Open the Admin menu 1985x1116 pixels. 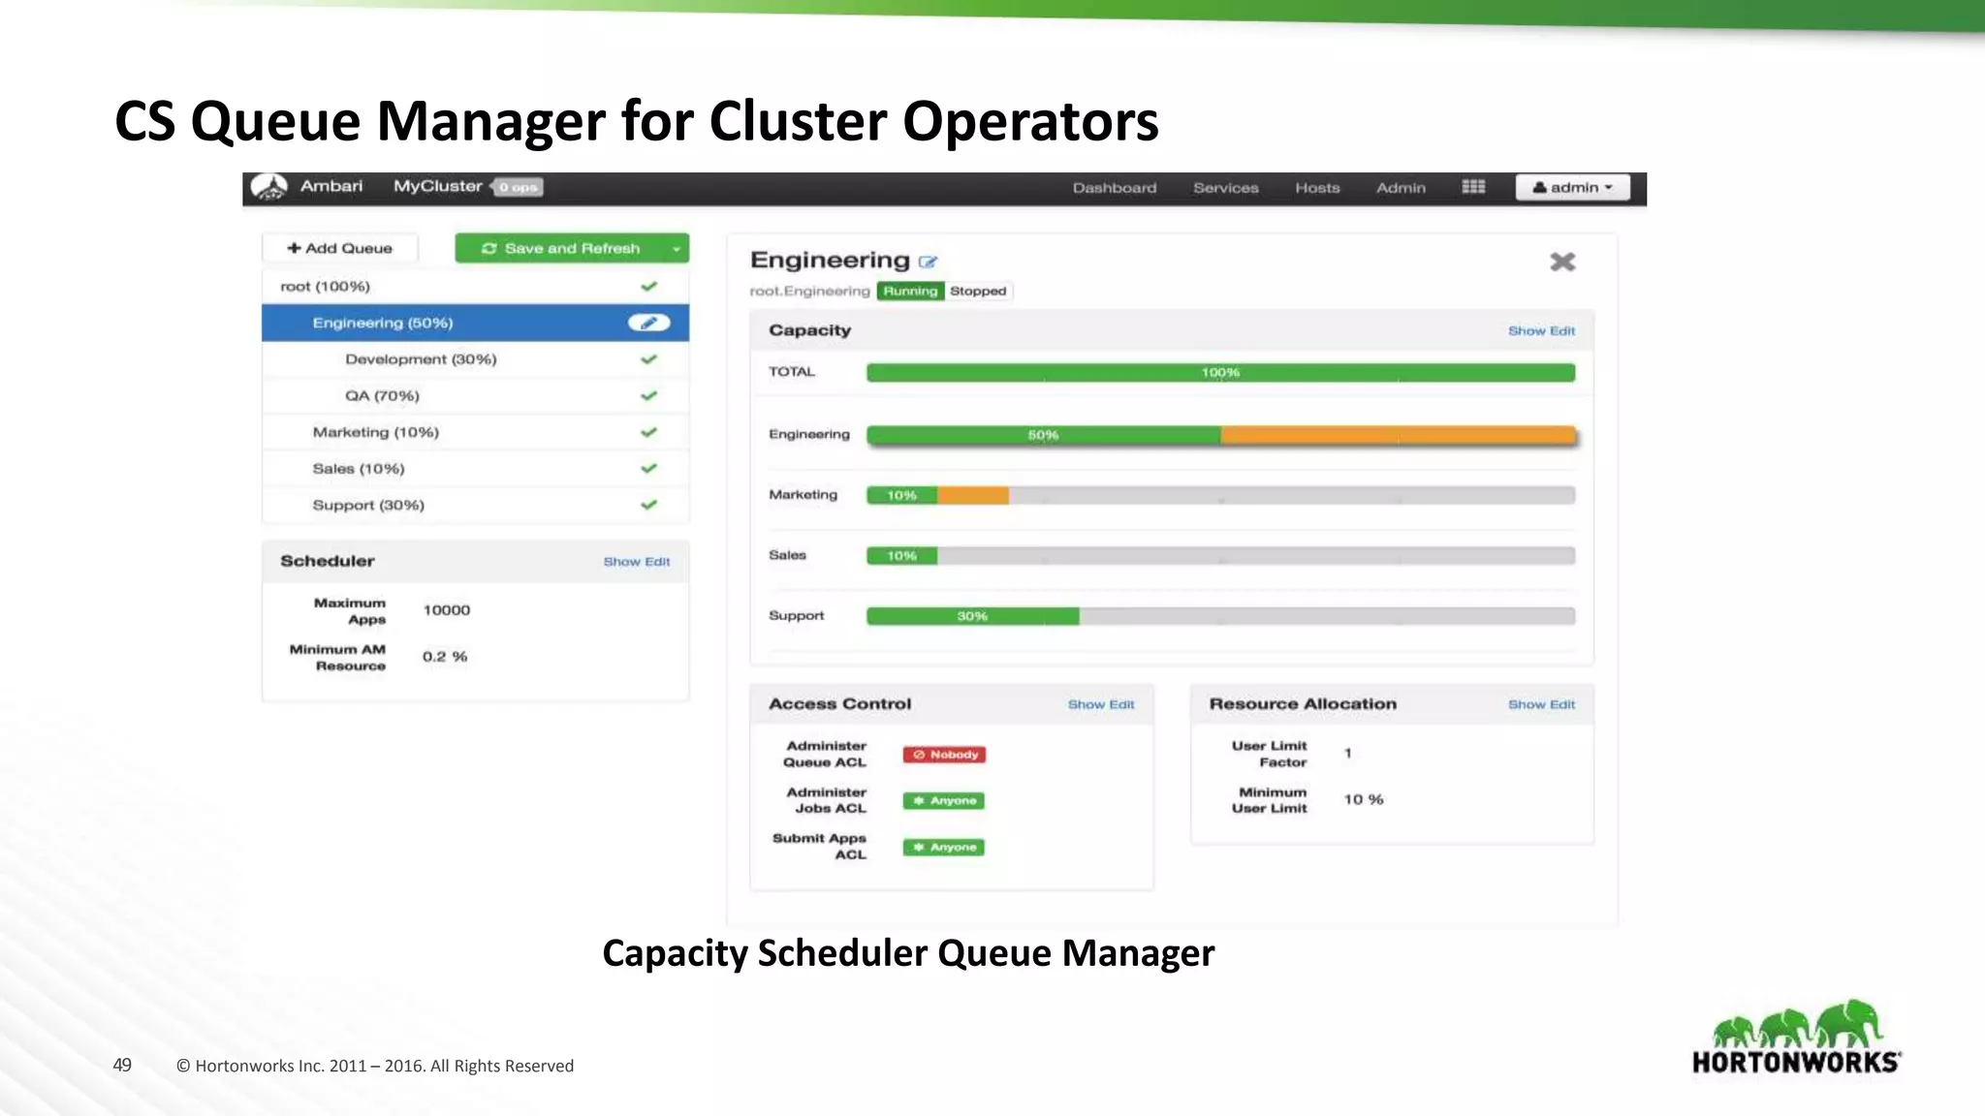[1401, 188]
